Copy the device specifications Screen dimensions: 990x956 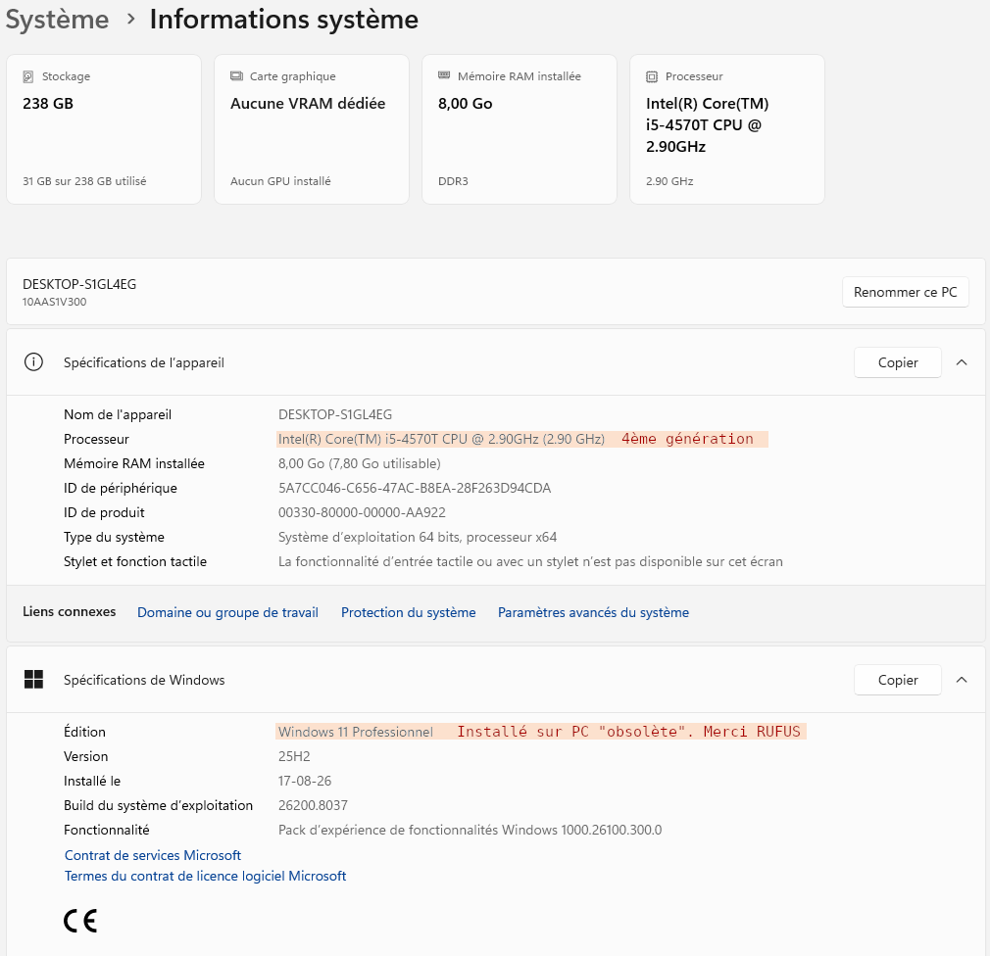pos(898,362)
